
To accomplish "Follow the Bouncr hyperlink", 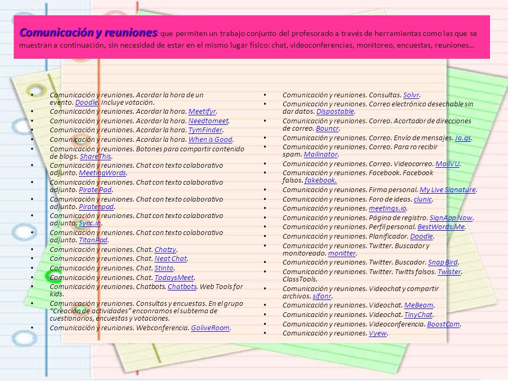I will point(327,128).
